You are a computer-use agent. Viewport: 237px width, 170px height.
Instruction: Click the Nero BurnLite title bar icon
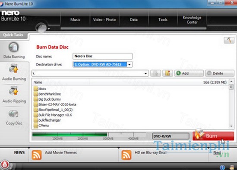[x=1, y=4]
